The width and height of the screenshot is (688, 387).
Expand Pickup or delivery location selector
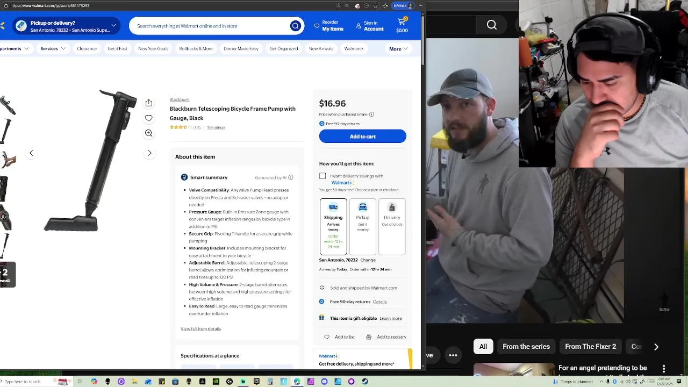coord(66,26)
